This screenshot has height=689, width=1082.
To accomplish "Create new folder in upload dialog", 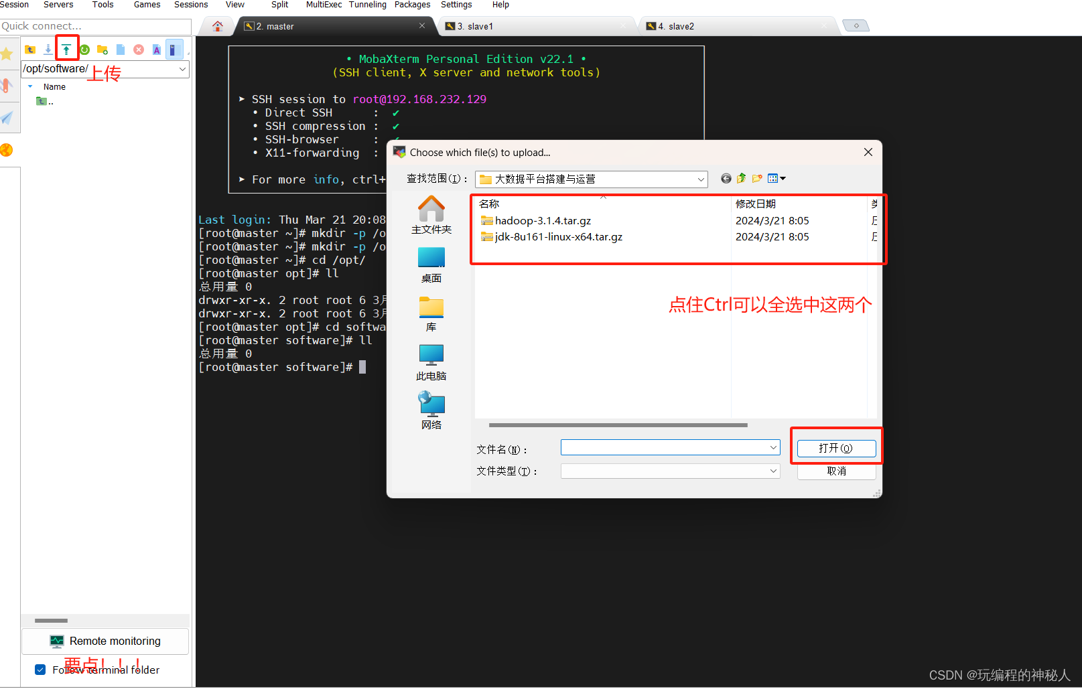I will click(757, 178).
